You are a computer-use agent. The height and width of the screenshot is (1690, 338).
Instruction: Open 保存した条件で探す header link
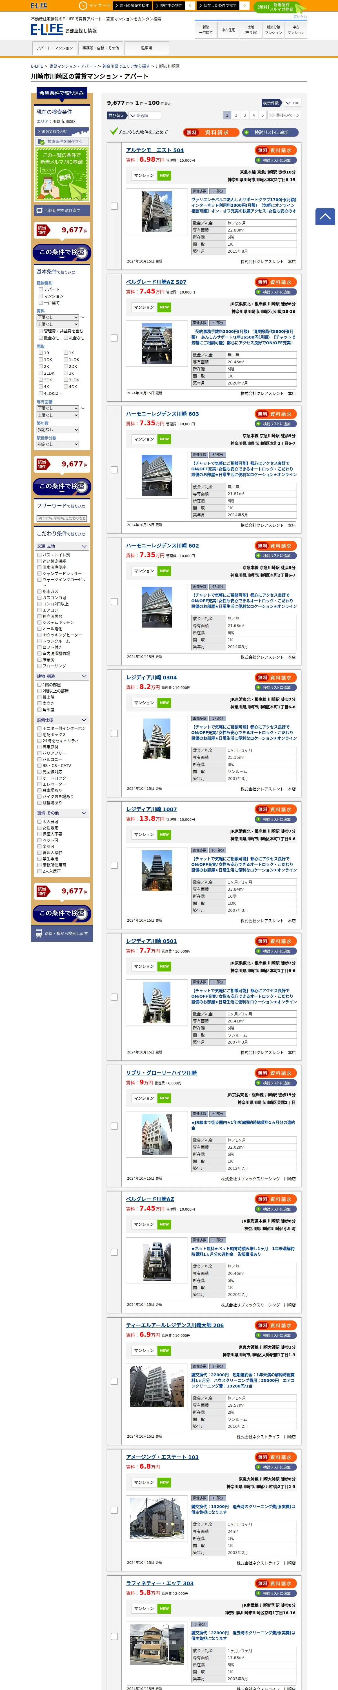point(219,5)
